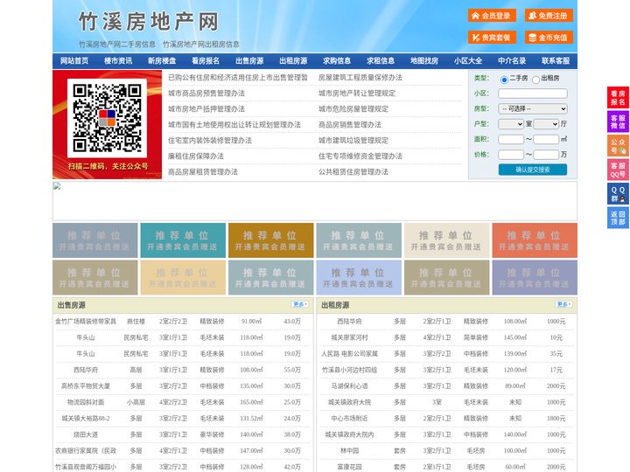630x472 pixels.
Task: Click the maximum 价格 input field
Action: coord(546,155)
